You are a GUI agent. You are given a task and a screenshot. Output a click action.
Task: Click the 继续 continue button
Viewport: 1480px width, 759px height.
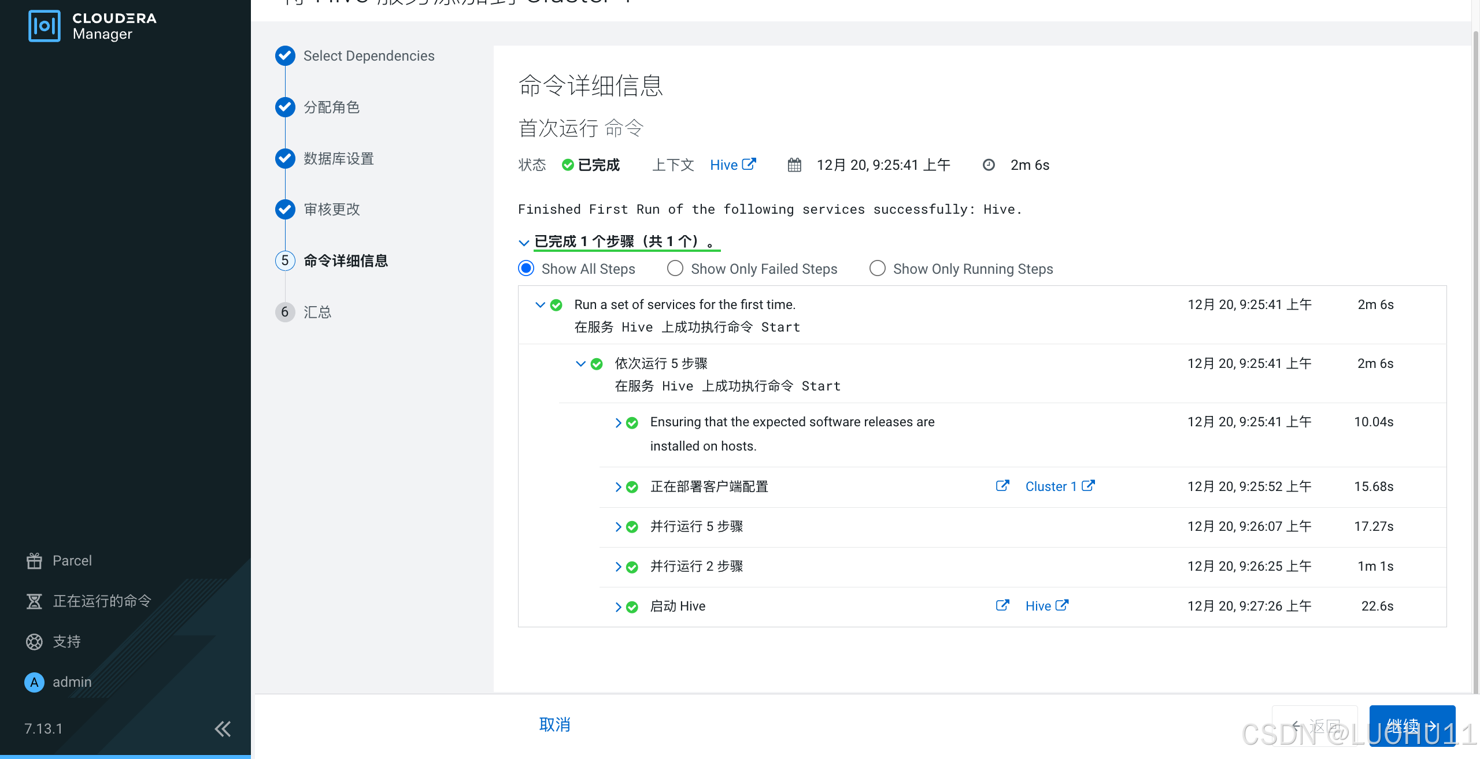coord(1412,726)
